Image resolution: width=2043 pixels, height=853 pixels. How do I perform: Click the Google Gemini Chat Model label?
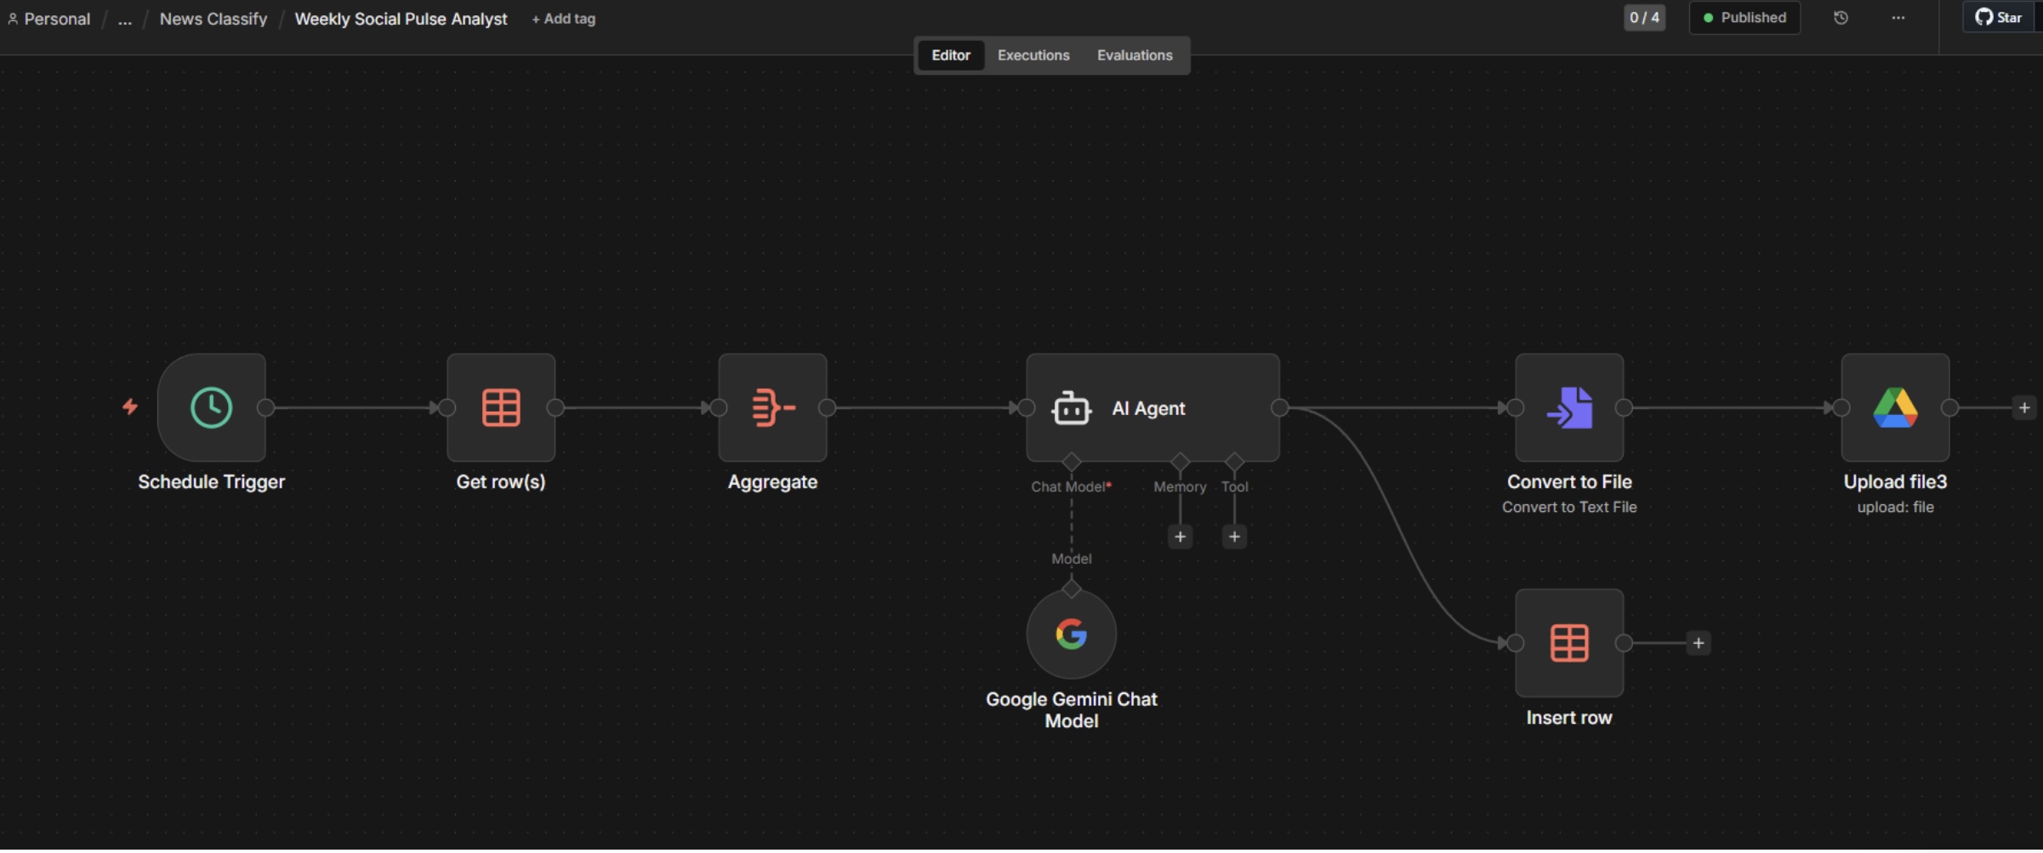coord(1072,710)
